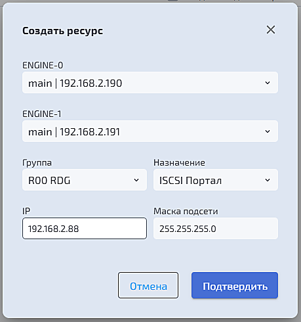Focus the IP field with 192.168.2.88

(85, 229)
